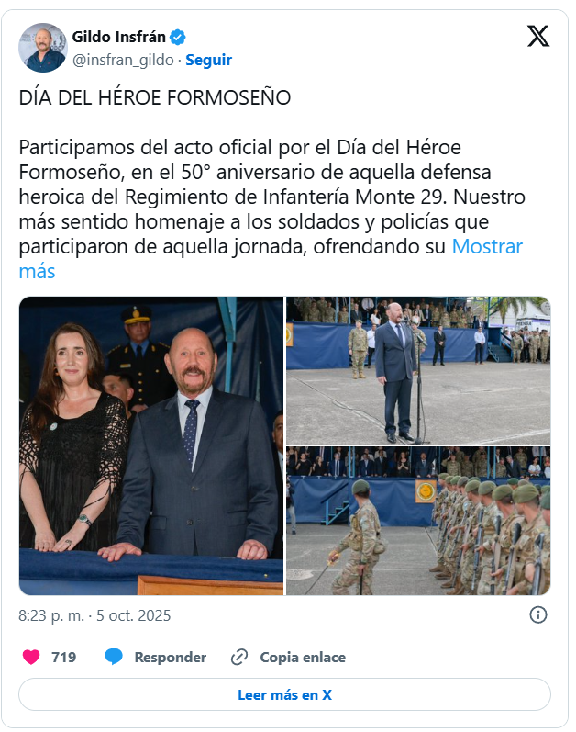Click the X logo icon
This screenshot has width=576, height=732.
[538, 36]
